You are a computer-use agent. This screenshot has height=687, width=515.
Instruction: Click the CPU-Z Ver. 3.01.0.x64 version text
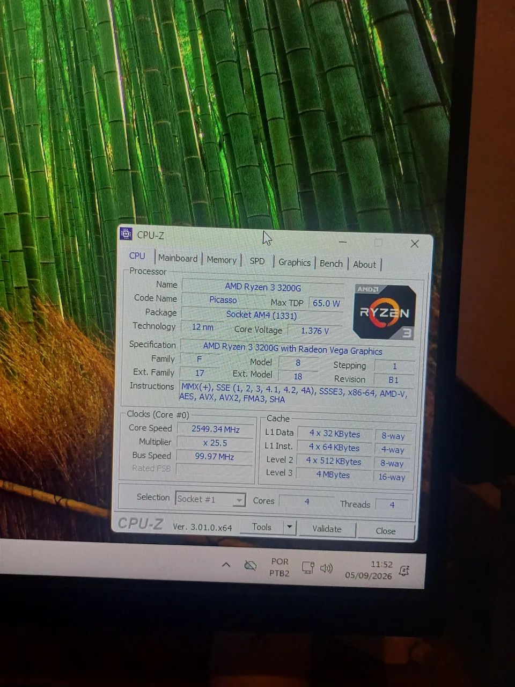click(202, 527)
